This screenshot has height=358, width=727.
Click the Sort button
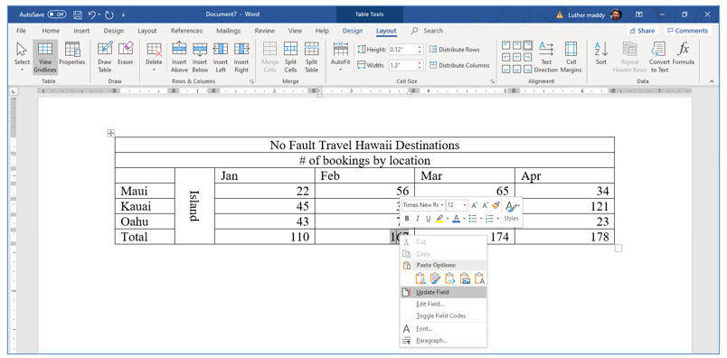pyautogui.click(x=601, y=54)
